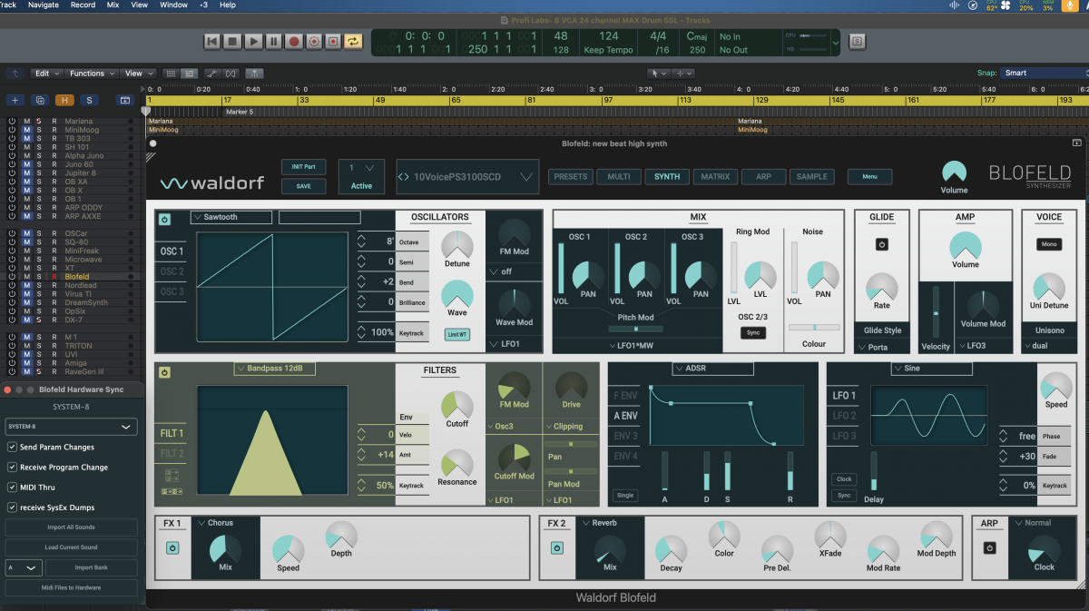
Task: Click the OSC 1 VOL slider
Action: [562, 269]
